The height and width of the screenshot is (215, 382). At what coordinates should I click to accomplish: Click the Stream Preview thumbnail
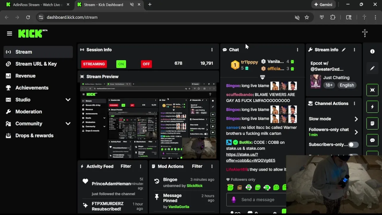click(x=148, y=120)
